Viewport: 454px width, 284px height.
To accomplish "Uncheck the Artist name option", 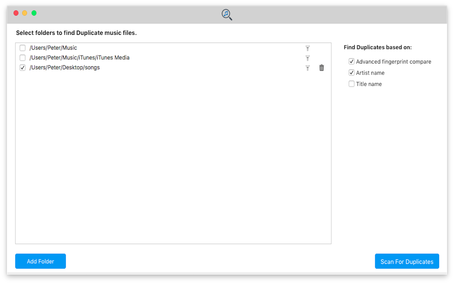I will tap(351, 73).
